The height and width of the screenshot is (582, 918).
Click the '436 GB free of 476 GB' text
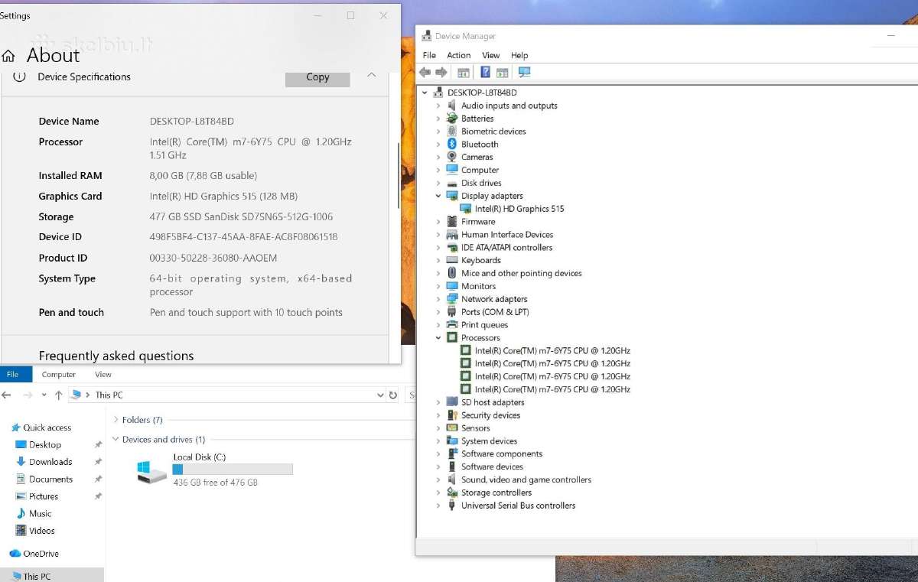pos(215,483)
